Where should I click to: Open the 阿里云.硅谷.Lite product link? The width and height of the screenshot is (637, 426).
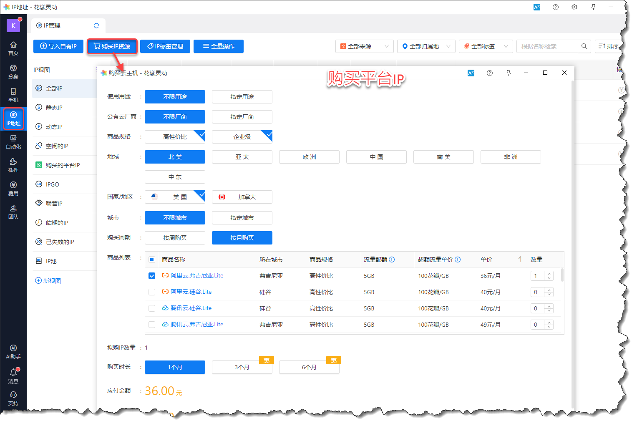[x=191, y=292]
